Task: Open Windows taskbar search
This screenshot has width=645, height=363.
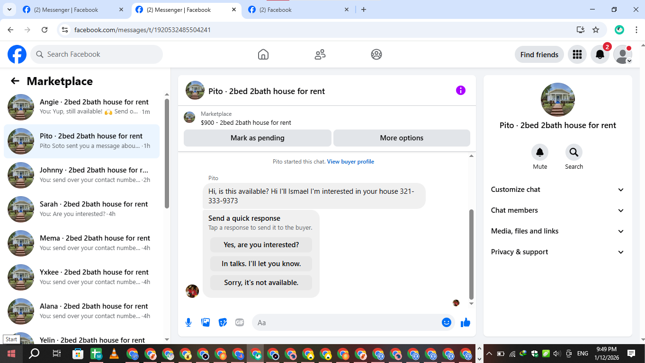Action: point(34,354)
